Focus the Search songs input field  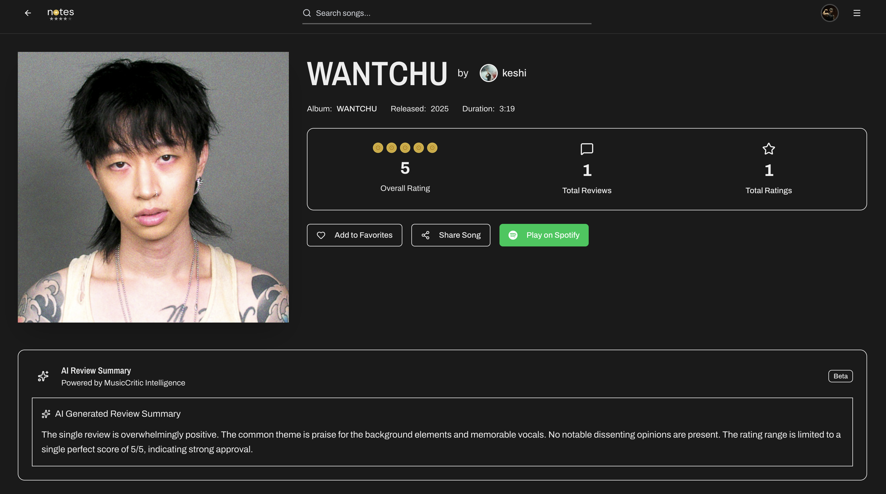(x=447, y=14)
